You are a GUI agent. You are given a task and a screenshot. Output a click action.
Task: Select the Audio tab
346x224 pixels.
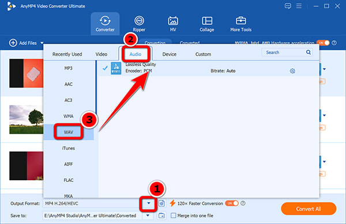click(x=136, y=54)
